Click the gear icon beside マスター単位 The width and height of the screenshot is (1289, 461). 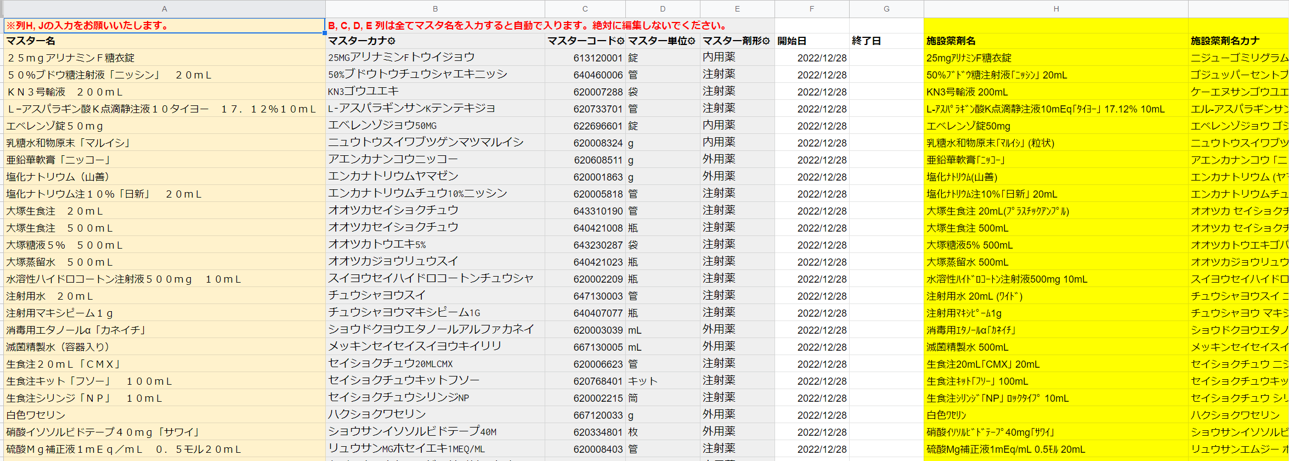click(691, 41)
